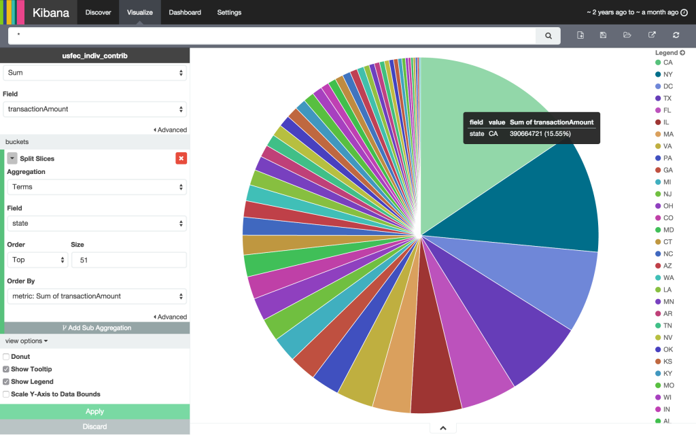Refresh data using the circular arrows icon

coord(676,35)
